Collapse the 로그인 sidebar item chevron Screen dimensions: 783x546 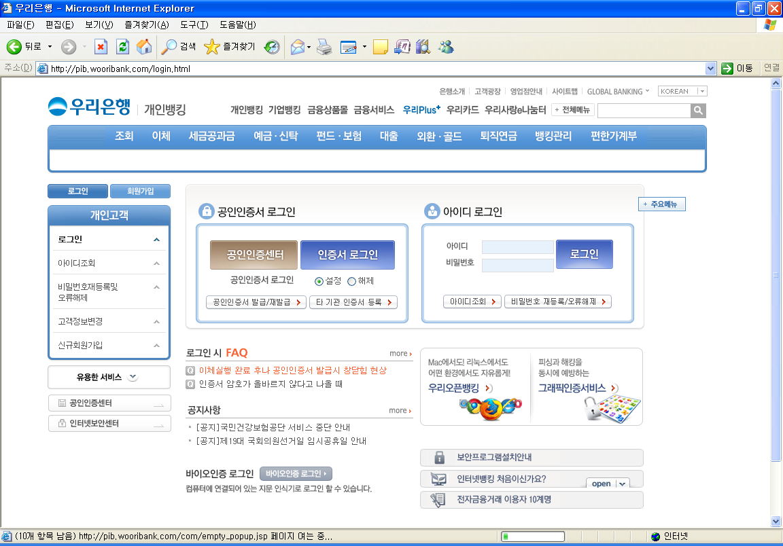click(156, 240)
